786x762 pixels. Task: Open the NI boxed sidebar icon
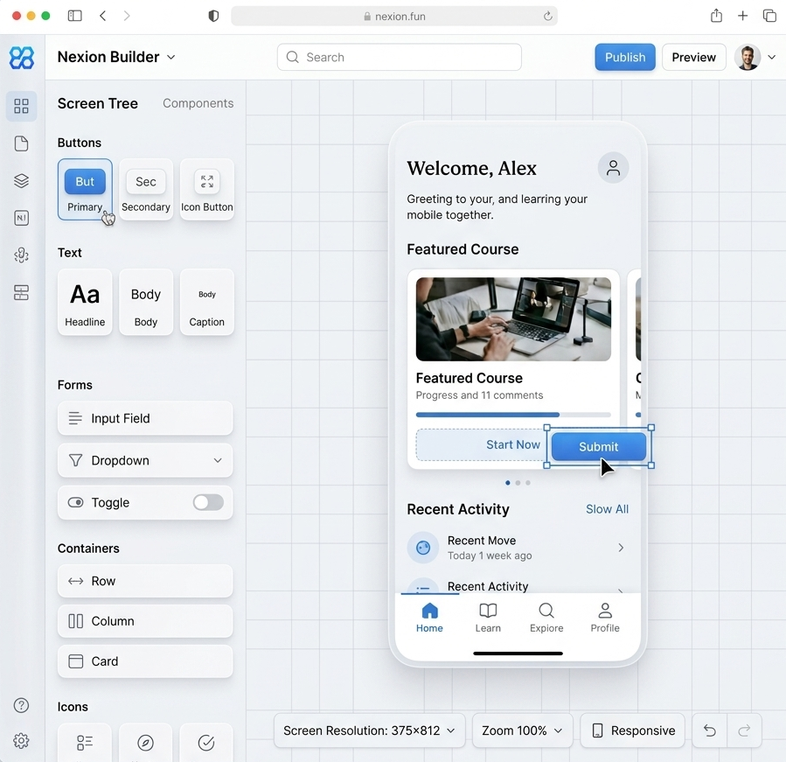coord(21,218)
